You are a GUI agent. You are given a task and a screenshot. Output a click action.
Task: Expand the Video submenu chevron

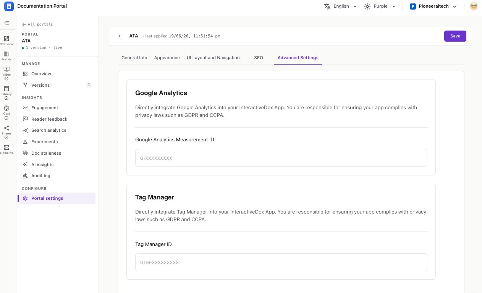coord(6,79)
